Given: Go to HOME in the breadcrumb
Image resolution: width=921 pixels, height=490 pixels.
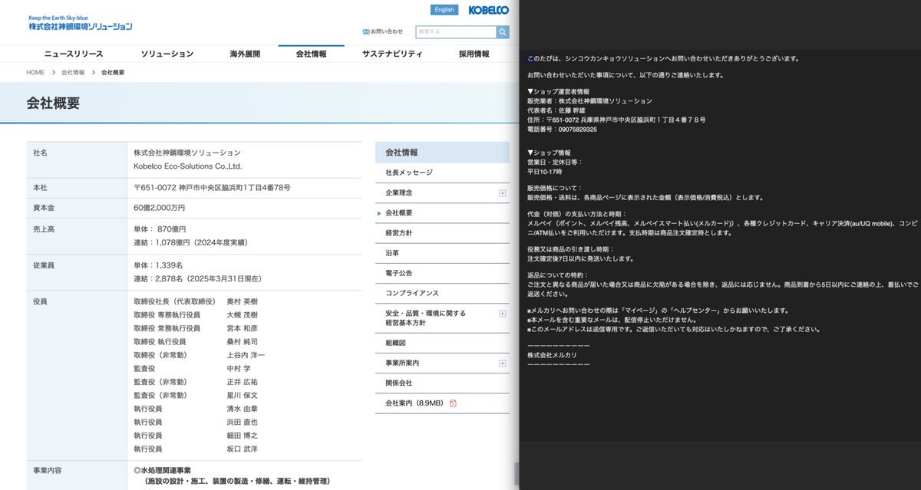Looking at the screenshot, I should pos(35,72).
